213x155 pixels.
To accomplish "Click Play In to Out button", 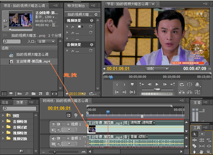I will coord(132,92).
